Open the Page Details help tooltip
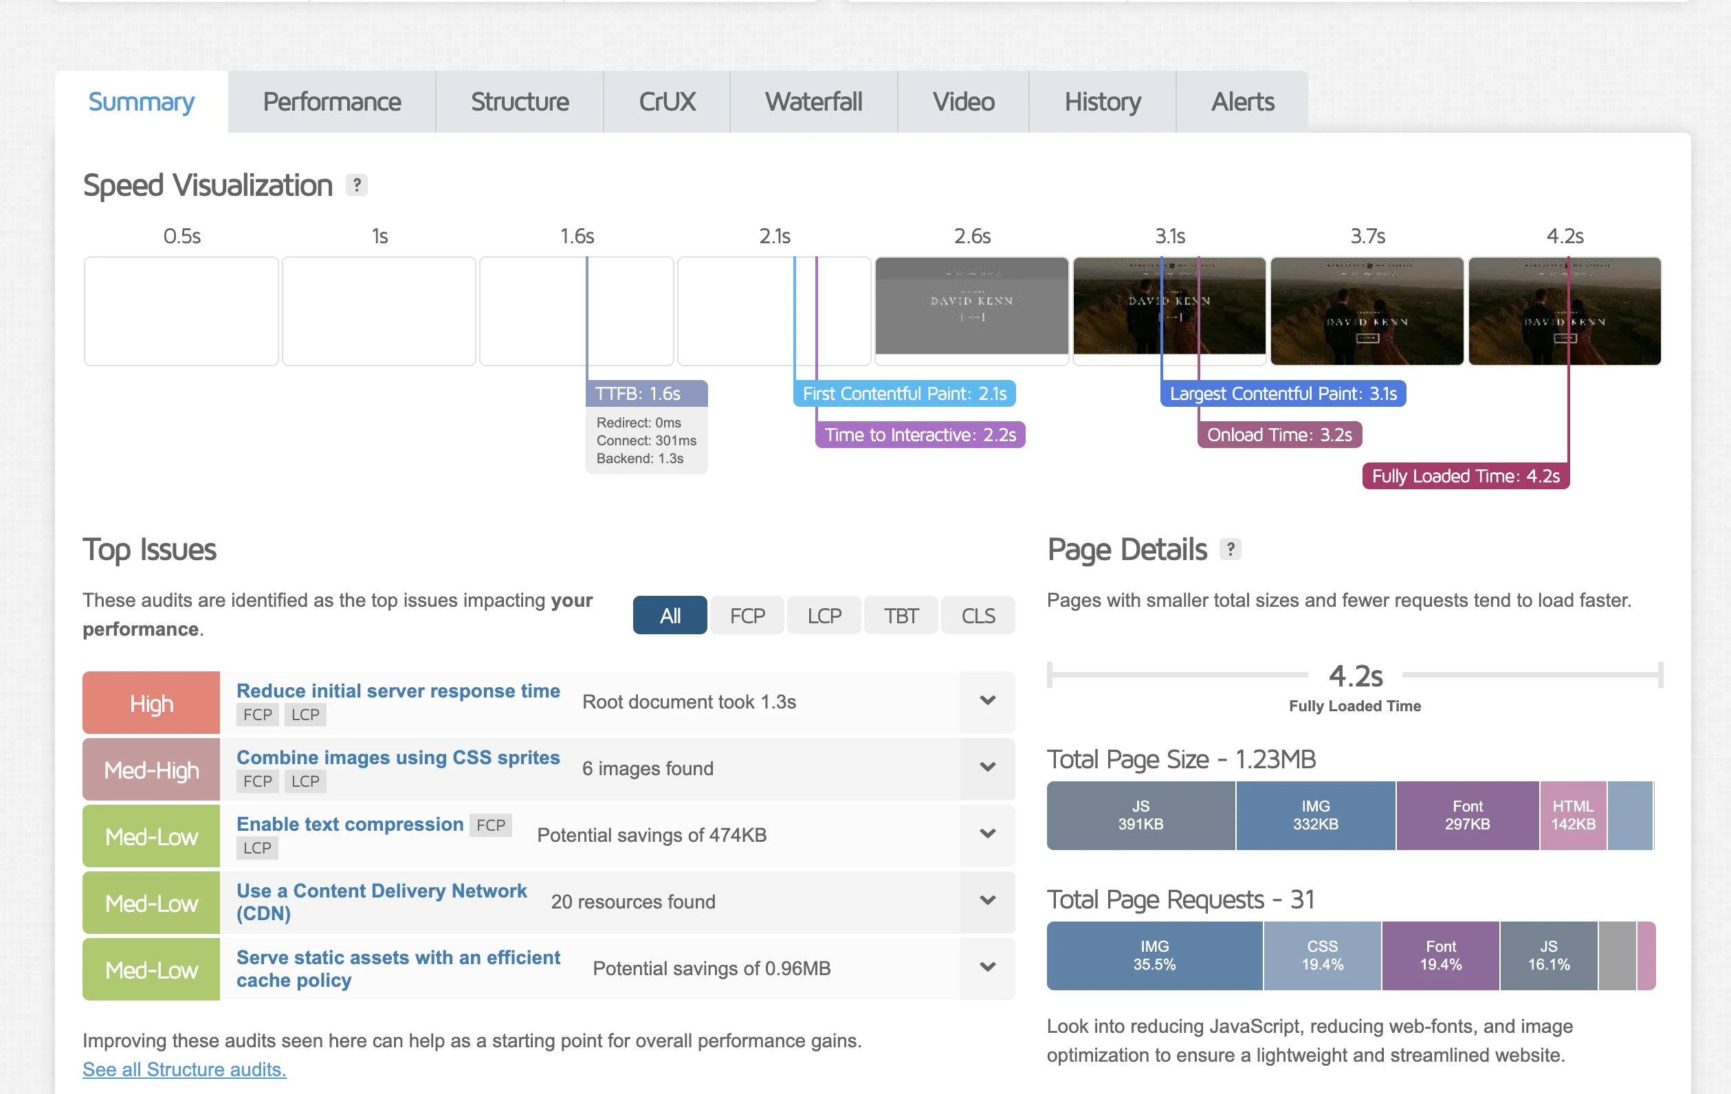Image resolution: width=1731 pixels, height=1094 pixels. (1232, 549)
